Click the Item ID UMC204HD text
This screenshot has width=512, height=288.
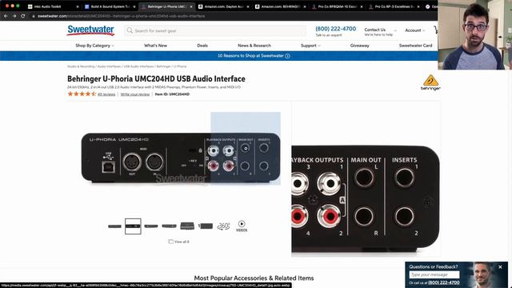tap(172, 94)
